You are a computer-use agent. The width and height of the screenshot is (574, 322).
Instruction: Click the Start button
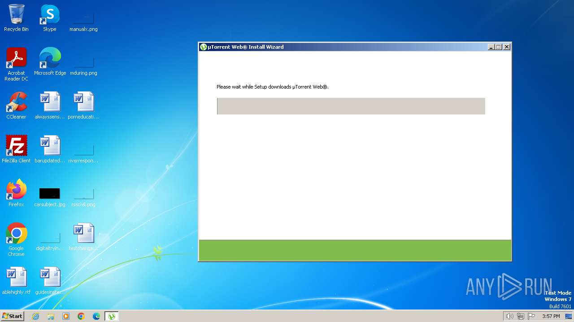12,316
